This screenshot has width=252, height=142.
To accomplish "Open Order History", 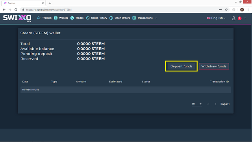I will [x=96, y=18].
